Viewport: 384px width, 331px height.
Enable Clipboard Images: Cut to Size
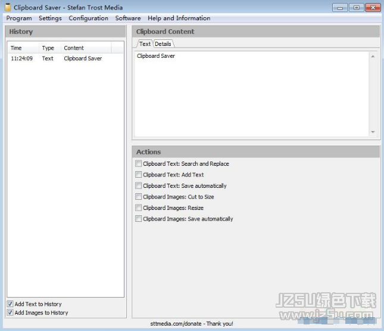click(138, 197)
